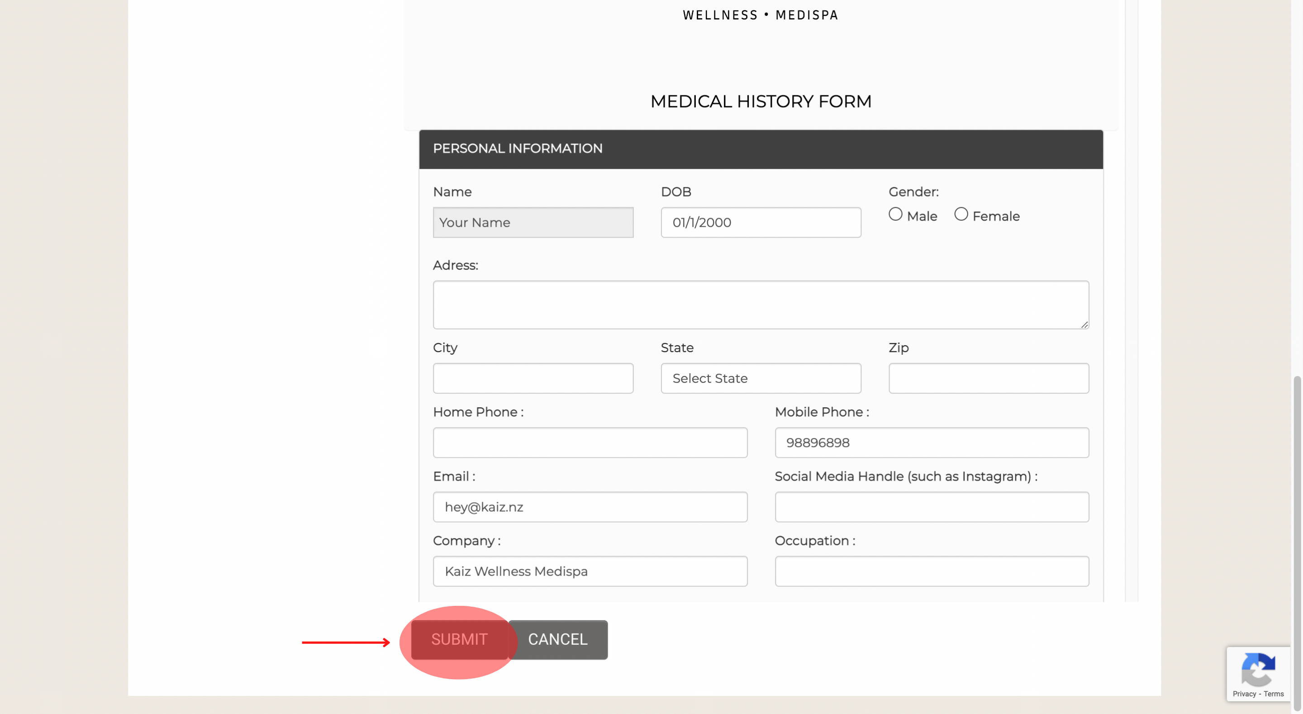Click the Home Phone : label
The height and width of the screenshot is (714, 1303).
pos(478,412)
